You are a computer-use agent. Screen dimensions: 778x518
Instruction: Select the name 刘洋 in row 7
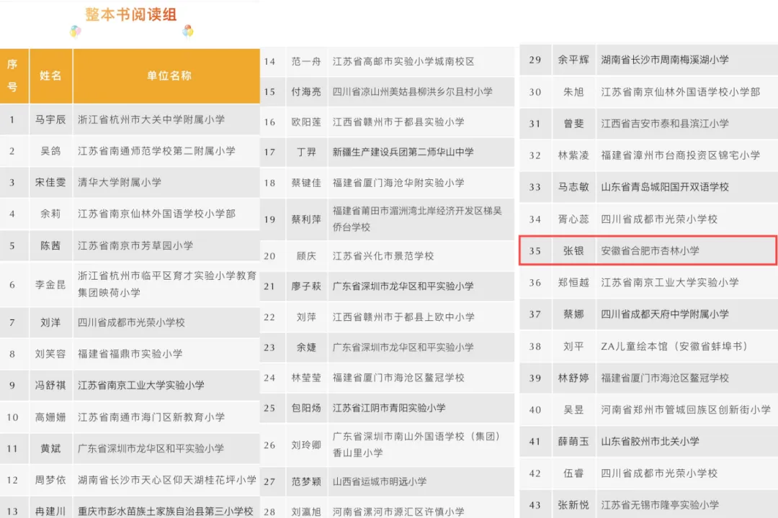[x=50, y=322]
